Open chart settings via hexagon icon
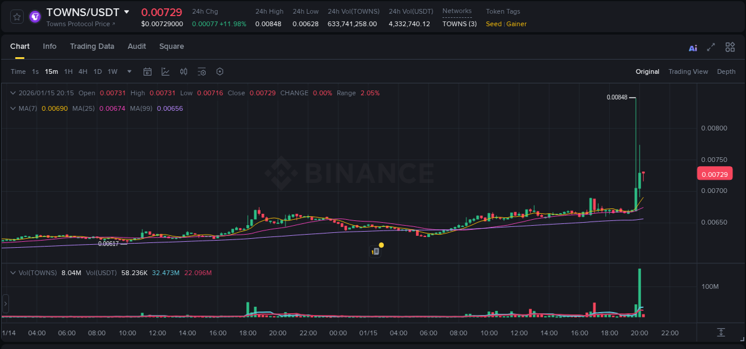The height and width of the screenshot is (349, 746). (x=220, y=71)
